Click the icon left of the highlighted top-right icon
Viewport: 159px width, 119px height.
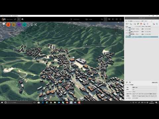click(x=102, y=20)
